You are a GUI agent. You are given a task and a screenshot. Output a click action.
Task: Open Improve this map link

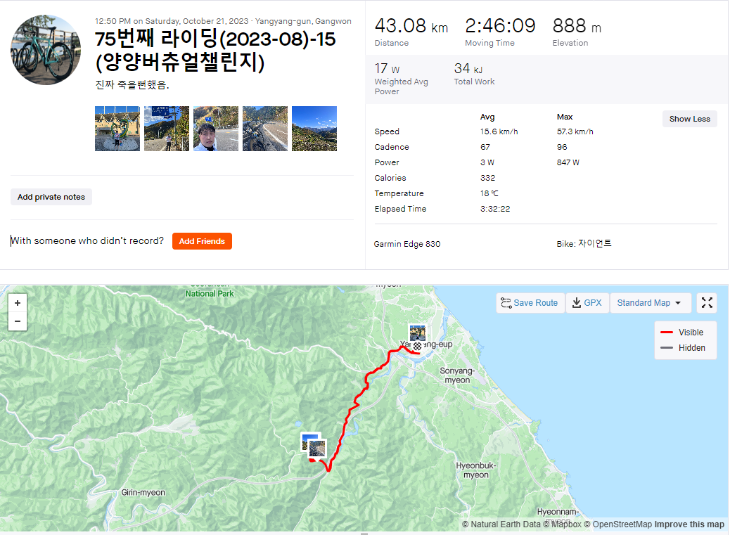pyautogui.click(x=689, y=524)
